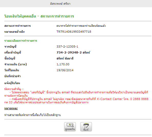Click the label หมายเลขอ้างอิง
The height and width of the screenshot is (137, 152).
pyautogui.click(x=14, y=32)
